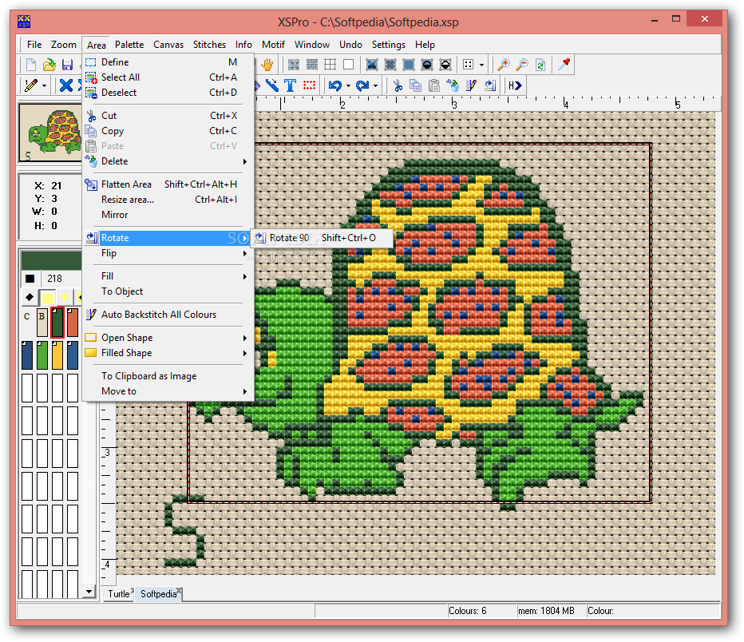
Task: Choose Rotate 90 from submenu
Action: [x=323, y=238]
